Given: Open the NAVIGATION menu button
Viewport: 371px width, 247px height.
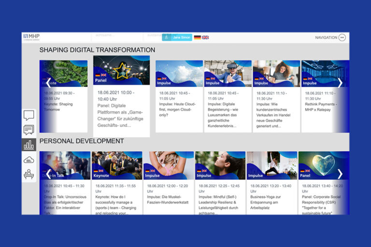Looking at the screenshot, I should [330, 38].
